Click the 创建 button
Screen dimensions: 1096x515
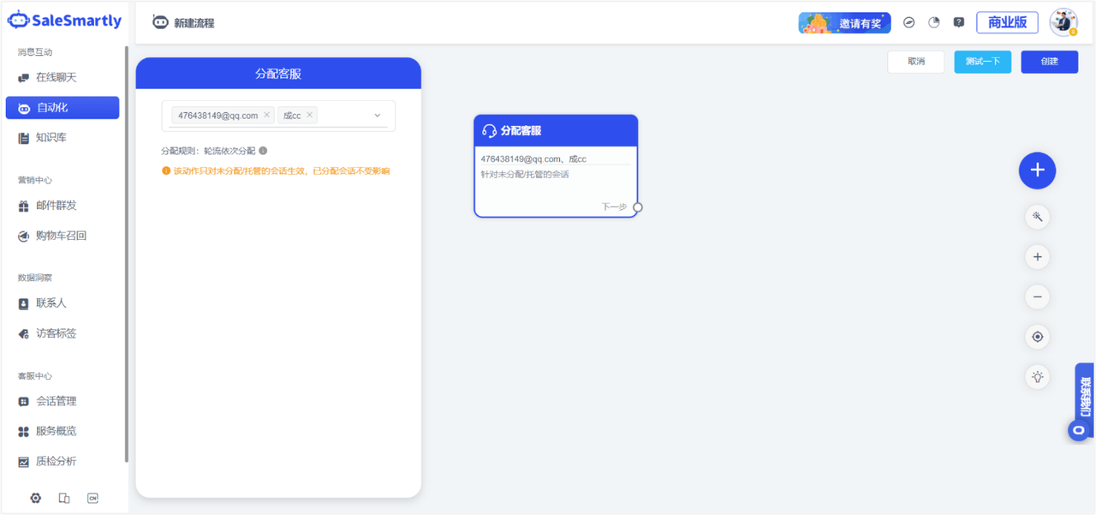point(1049,62)
